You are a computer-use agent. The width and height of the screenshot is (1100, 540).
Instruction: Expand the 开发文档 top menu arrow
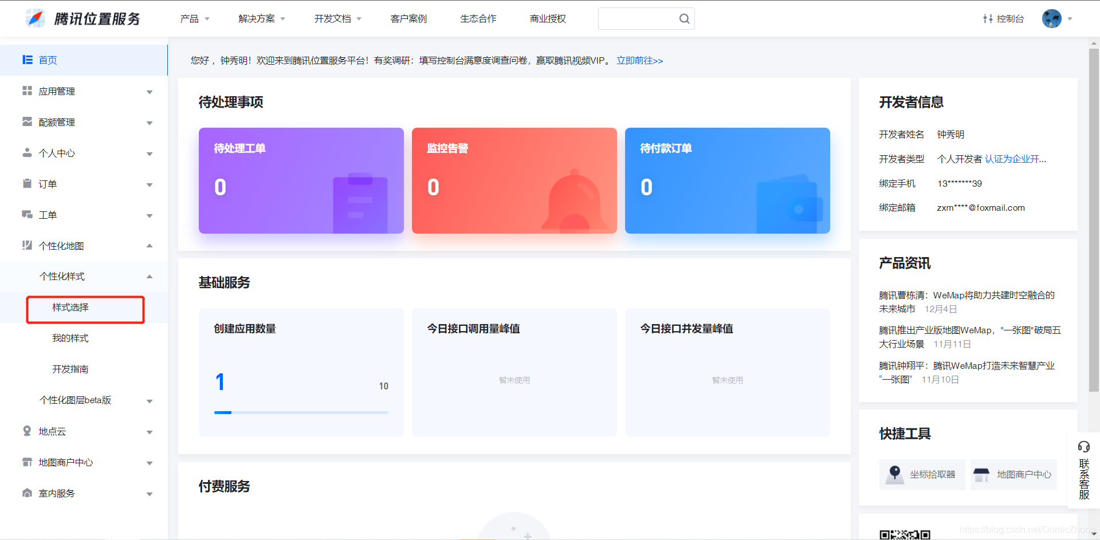(x=359, y=19)
